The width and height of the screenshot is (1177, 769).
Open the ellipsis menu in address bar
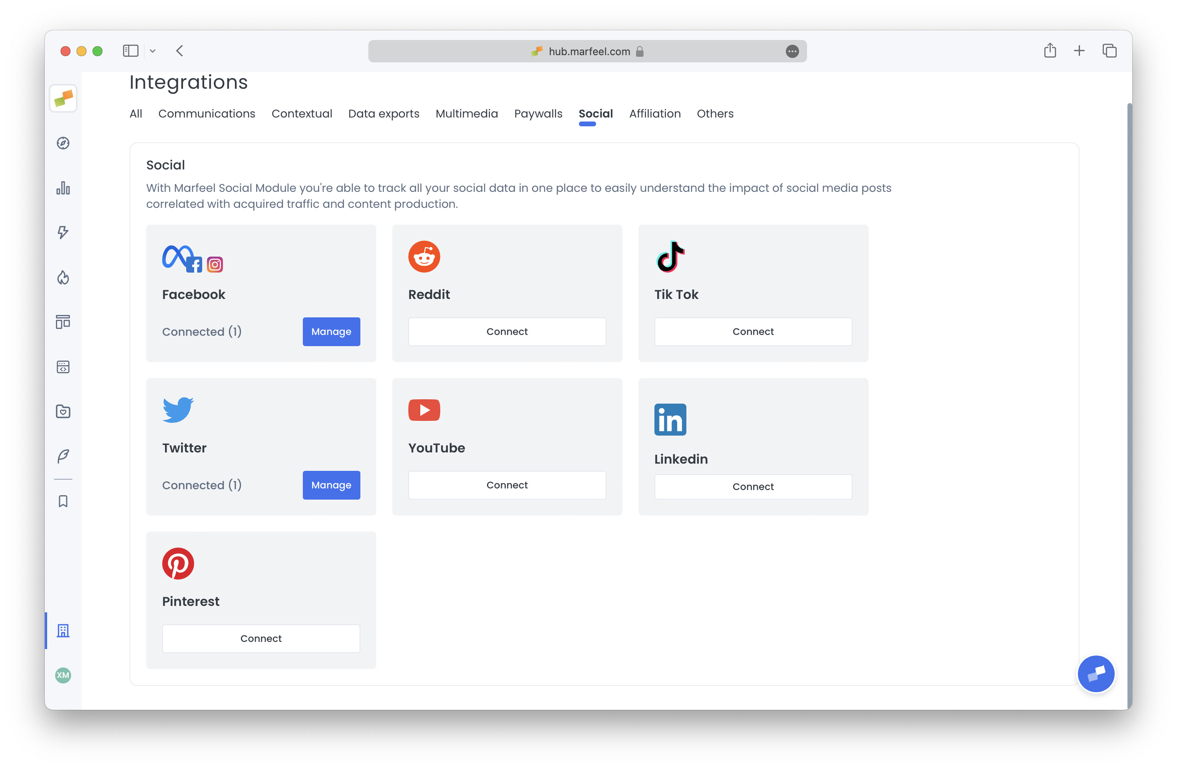click(792, 51)
